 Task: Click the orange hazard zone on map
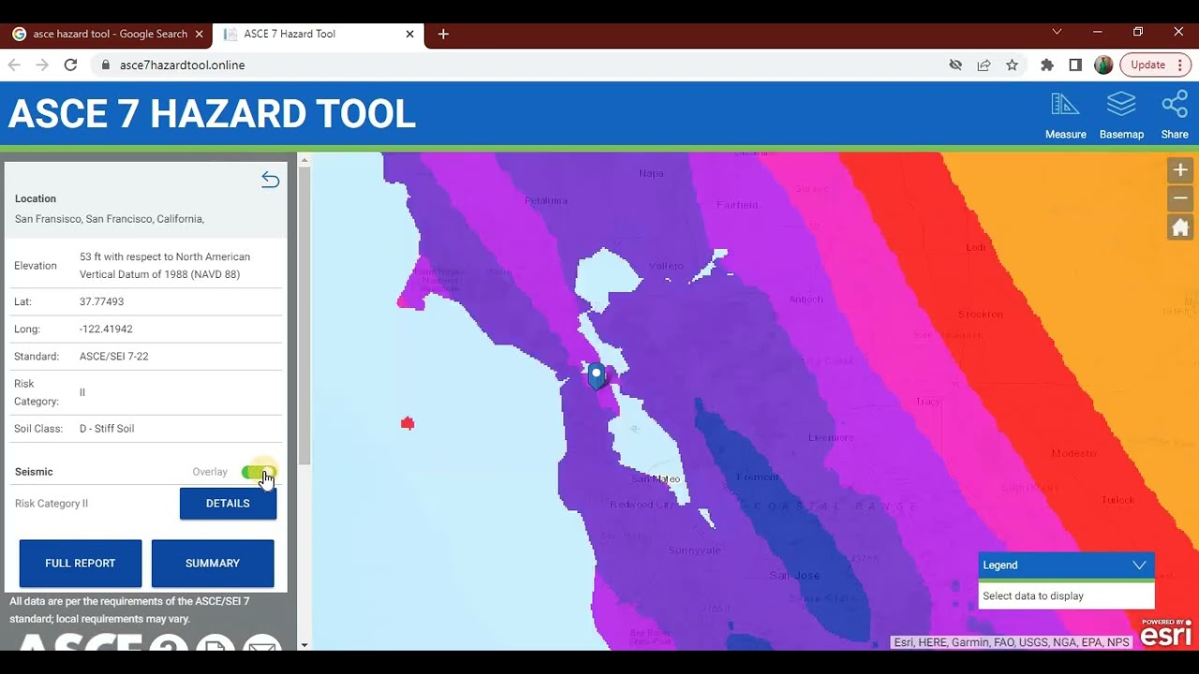(x=1105, y=281)
